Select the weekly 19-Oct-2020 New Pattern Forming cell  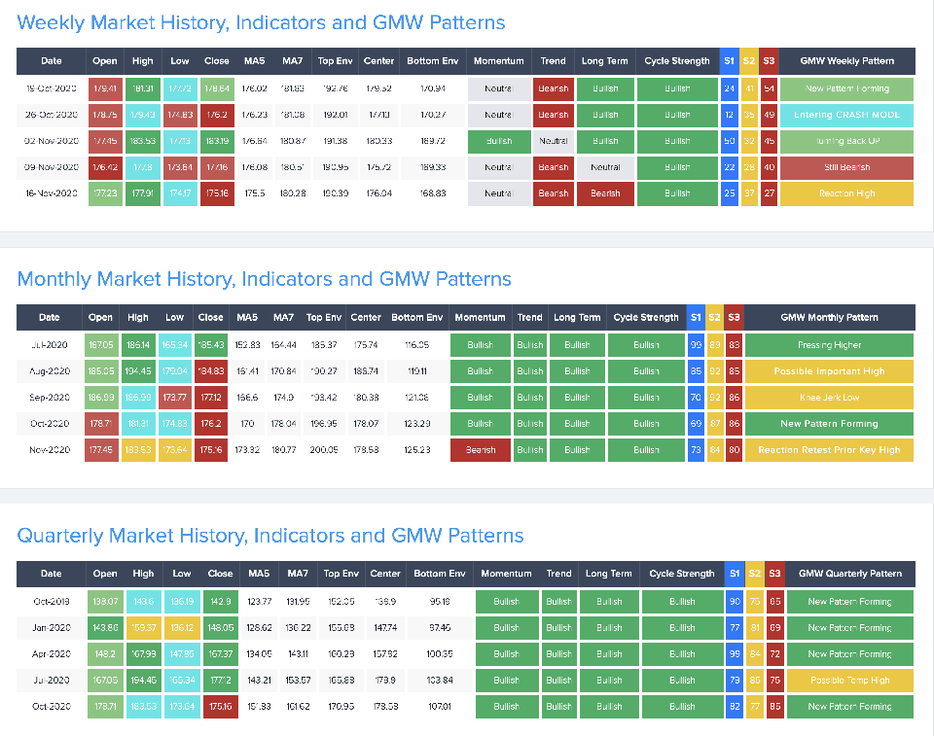point(846,88)
